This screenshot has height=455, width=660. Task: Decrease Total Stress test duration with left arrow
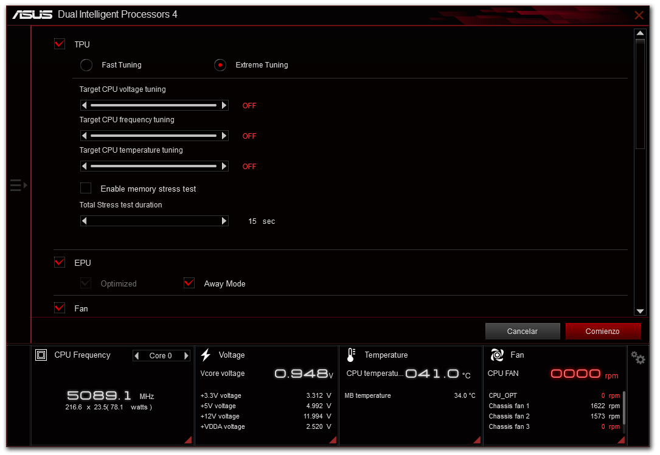[84, 221]
